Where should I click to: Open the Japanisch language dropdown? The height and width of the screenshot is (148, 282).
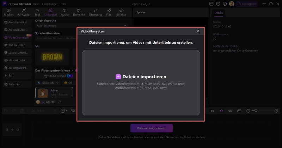48,83
